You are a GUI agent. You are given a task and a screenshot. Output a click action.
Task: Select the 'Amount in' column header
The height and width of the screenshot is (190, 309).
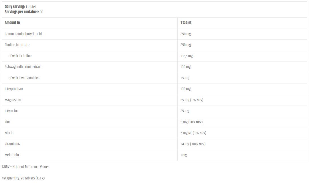point(12,23)
